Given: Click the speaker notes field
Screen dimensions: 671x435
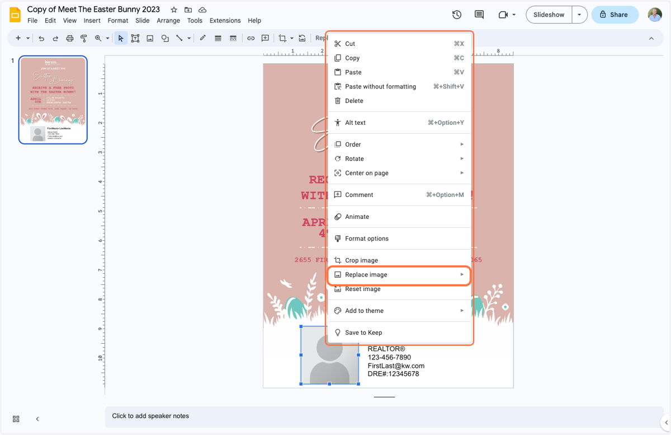Looking at the screenshot, I should click(x=385, y=416).
